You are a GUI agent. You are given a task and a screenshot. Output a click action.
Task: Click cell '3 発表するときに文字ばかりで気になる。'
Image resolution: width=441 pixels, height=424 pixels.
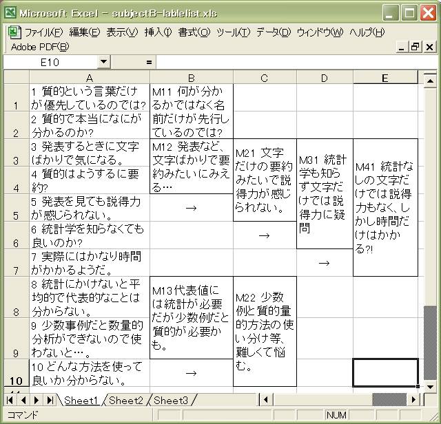click(90, 153)
